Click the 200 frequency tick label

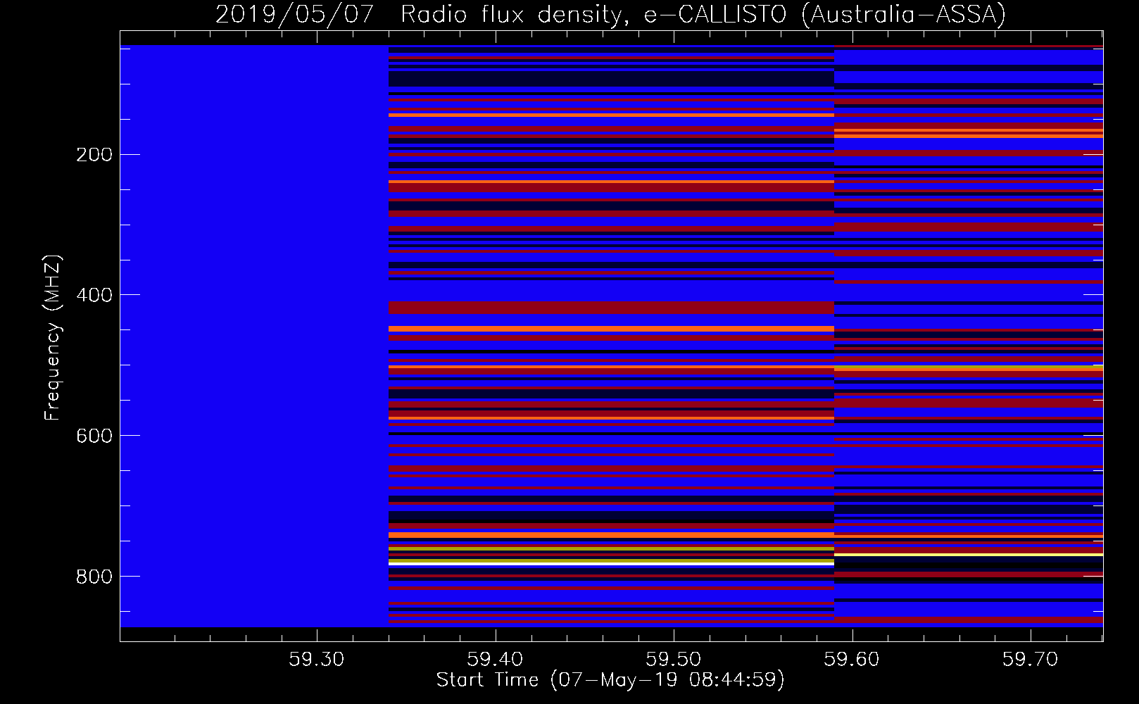[x=94, y=155]
